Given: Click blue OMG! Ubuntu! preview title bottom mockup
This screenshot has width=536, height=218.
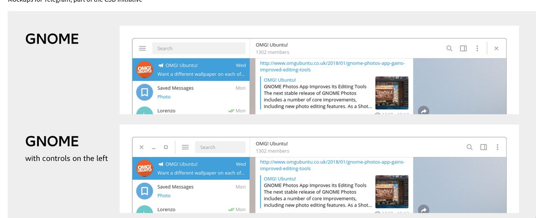Looking at the screenshot, I should [280, 179].
